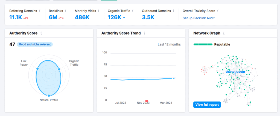This screenshot has width=280, height=116.
Task: Click info icon beside Referring Domains
Action: (x=40, y=11)
